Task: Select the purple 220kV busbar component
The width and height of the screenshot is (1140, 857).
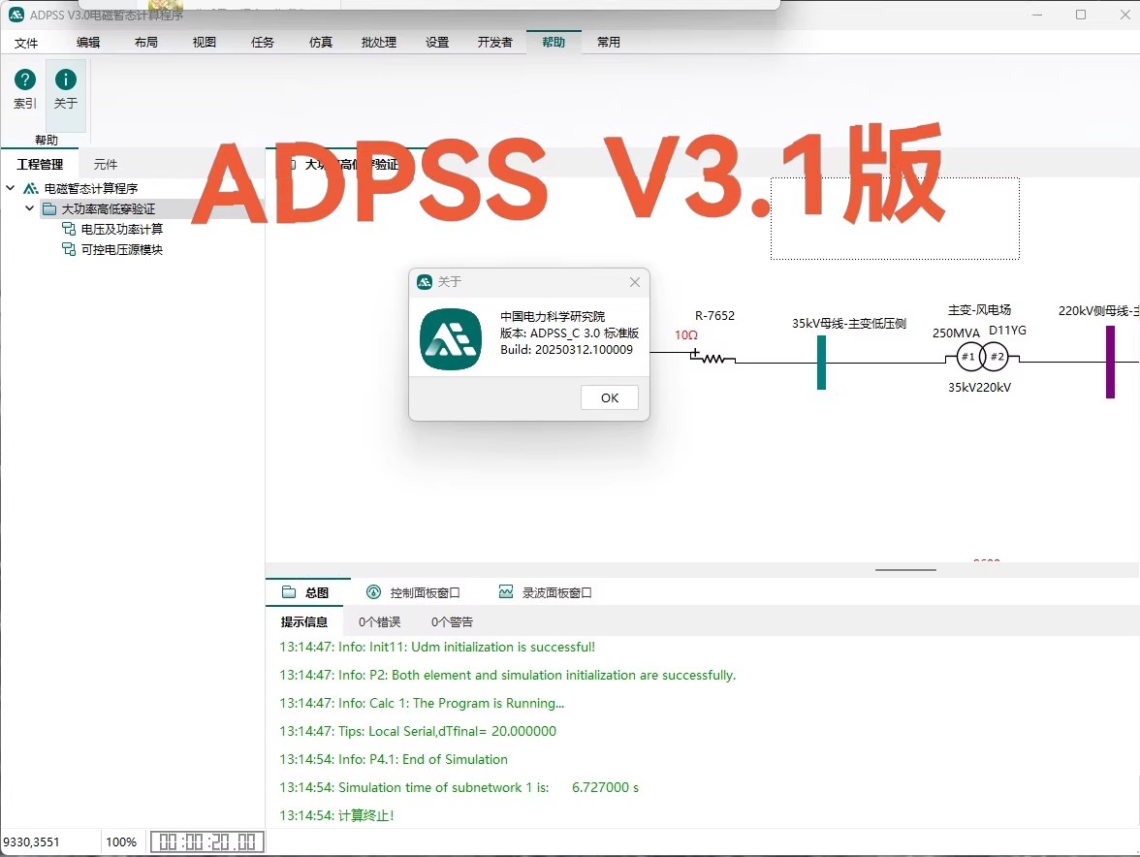Action: tap(1110, 362)
